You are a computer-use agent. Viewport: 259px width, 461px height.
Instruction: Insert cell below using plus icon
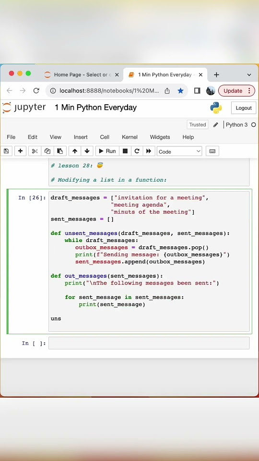(x=20, y=151)
